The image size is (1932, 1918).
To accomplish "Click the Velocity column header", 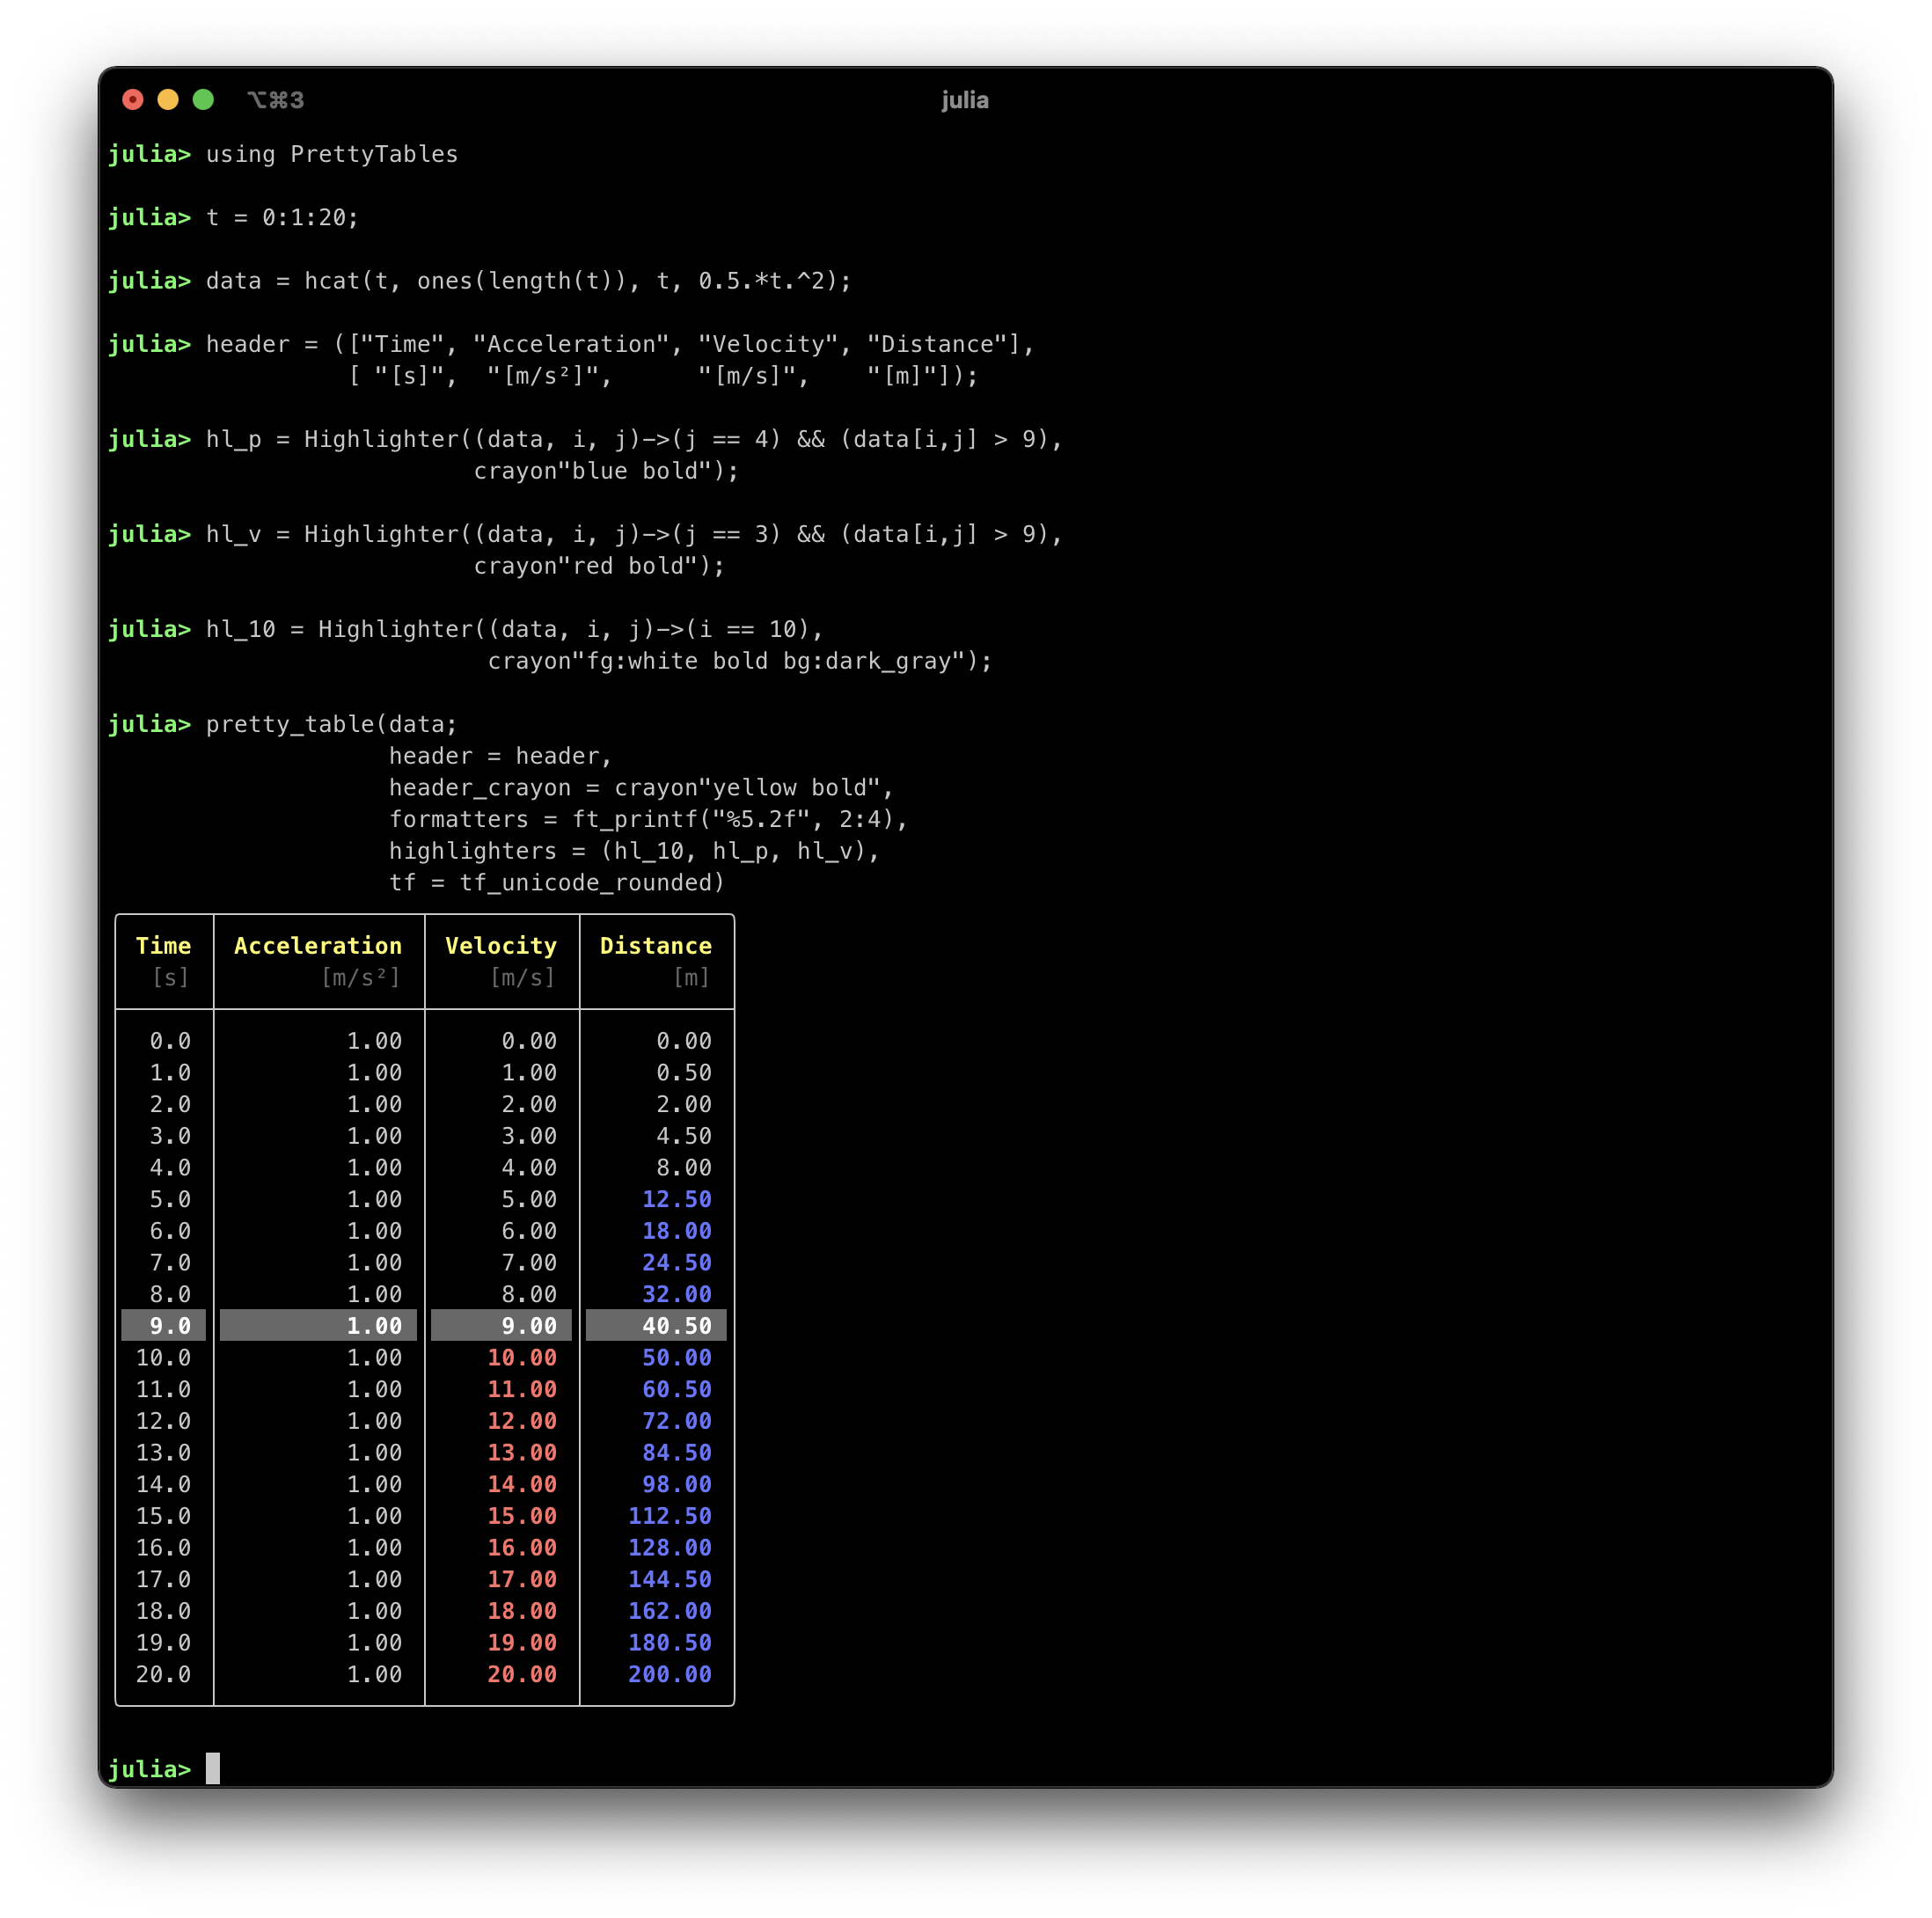I will pos(501,946).
